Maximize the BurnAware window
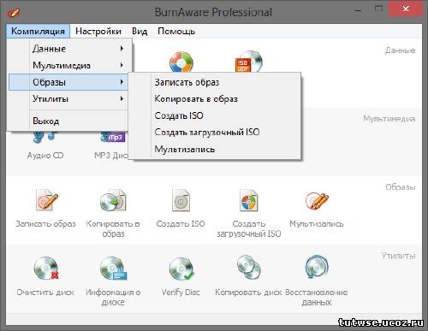428x331 pixels. click(x=378, y=9)
